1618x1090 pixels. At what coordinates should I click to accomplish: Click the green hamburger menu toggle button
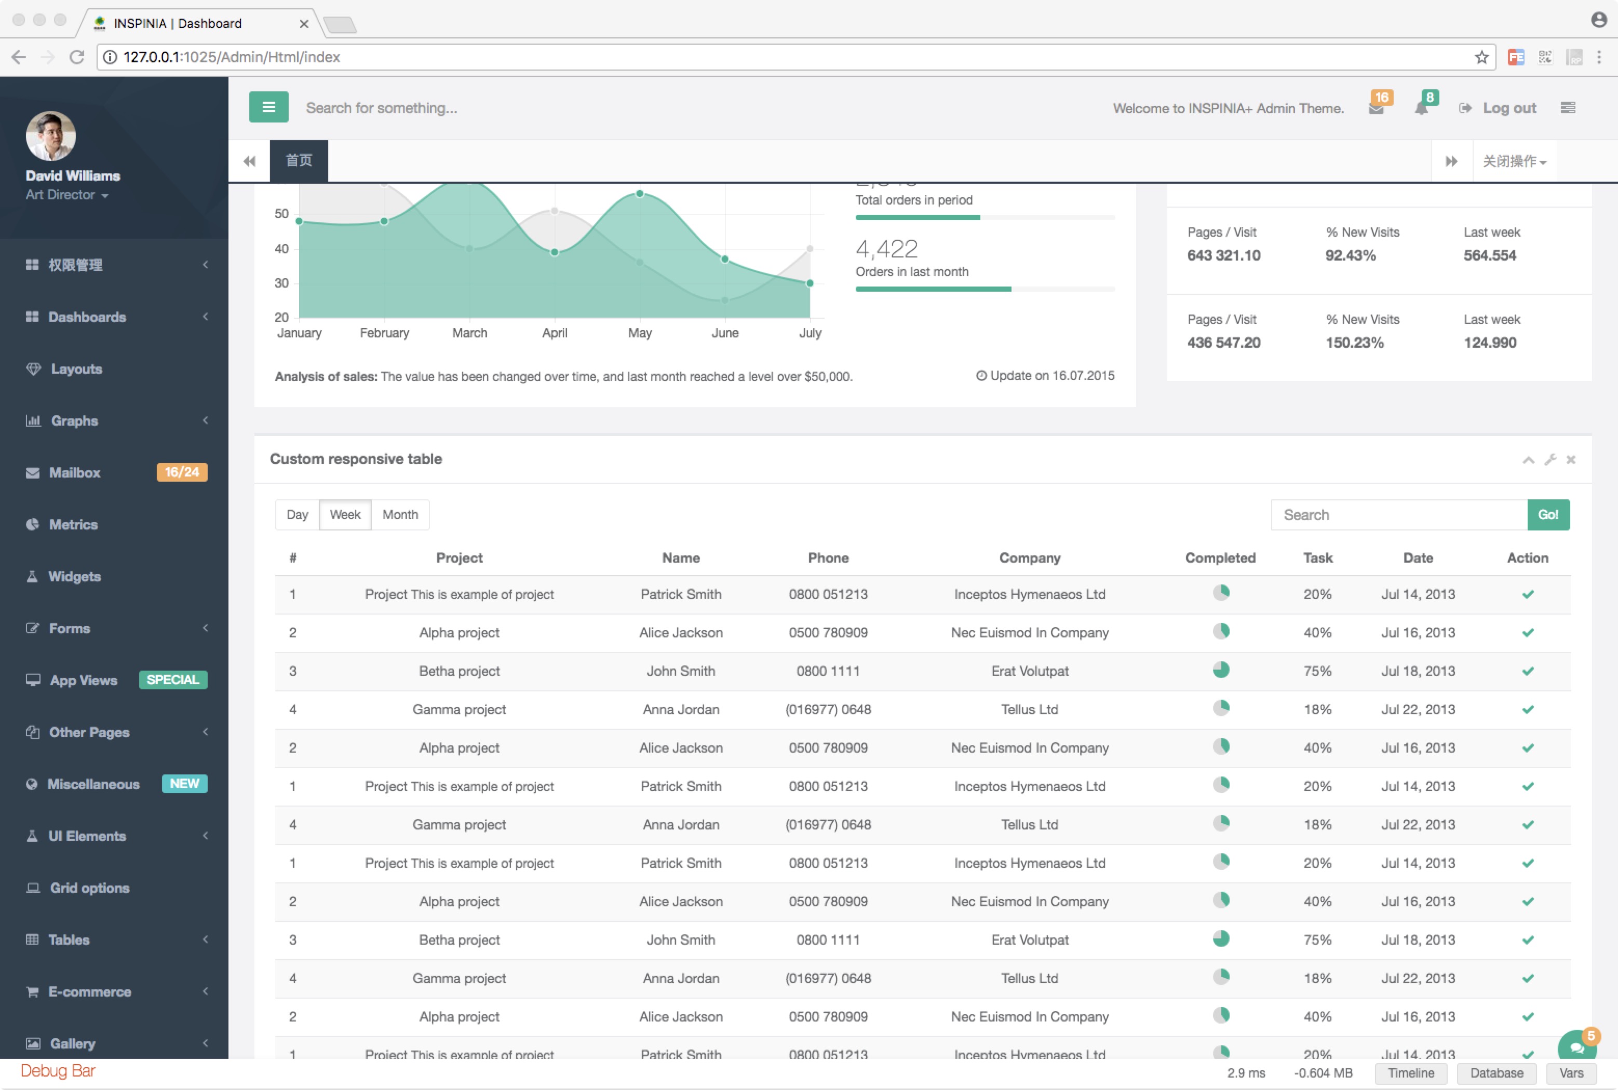(268, 107)
